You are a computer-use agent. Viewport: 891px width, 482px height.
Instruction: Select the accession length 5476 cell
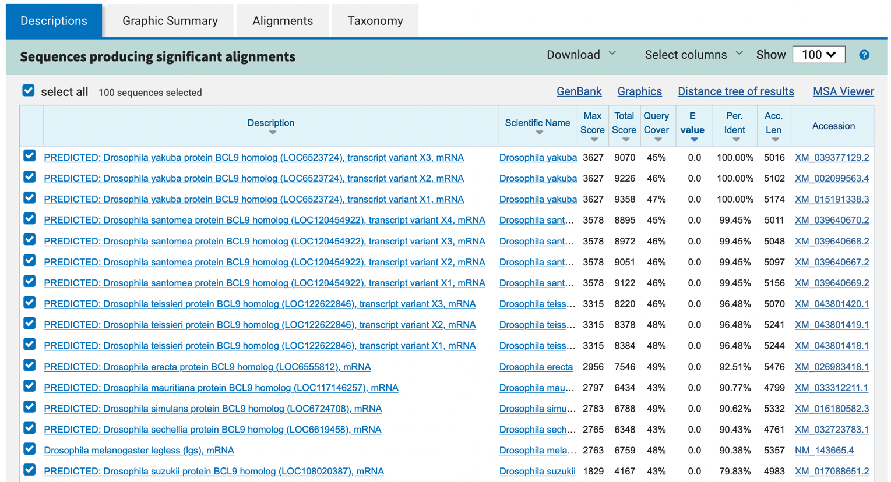tap(774, 367)
